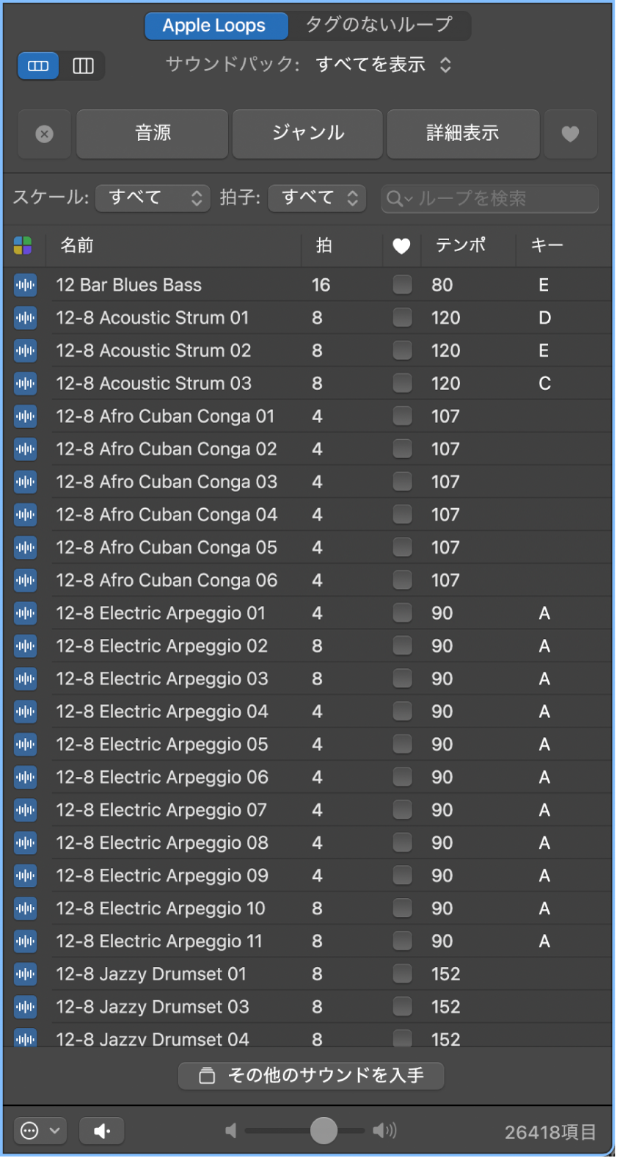
Task: Show favorites using heart filter button
Action: (x=570, y=134)
